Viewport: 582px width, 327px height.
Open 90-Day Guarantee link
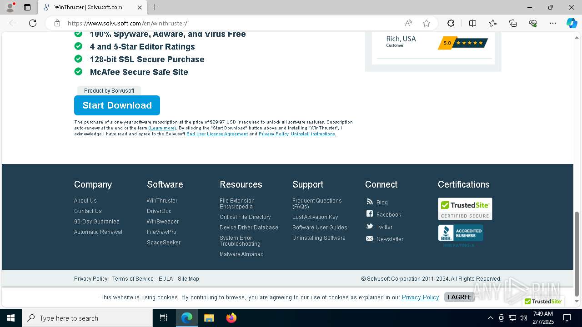[x=97, y=222]
